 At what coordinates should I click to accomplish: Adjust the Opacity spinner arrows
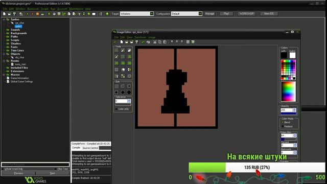coord(294,110)
